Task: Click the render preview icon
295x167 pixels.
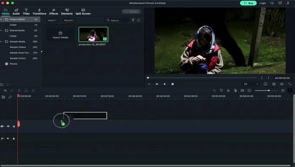Action: point(214,90)
